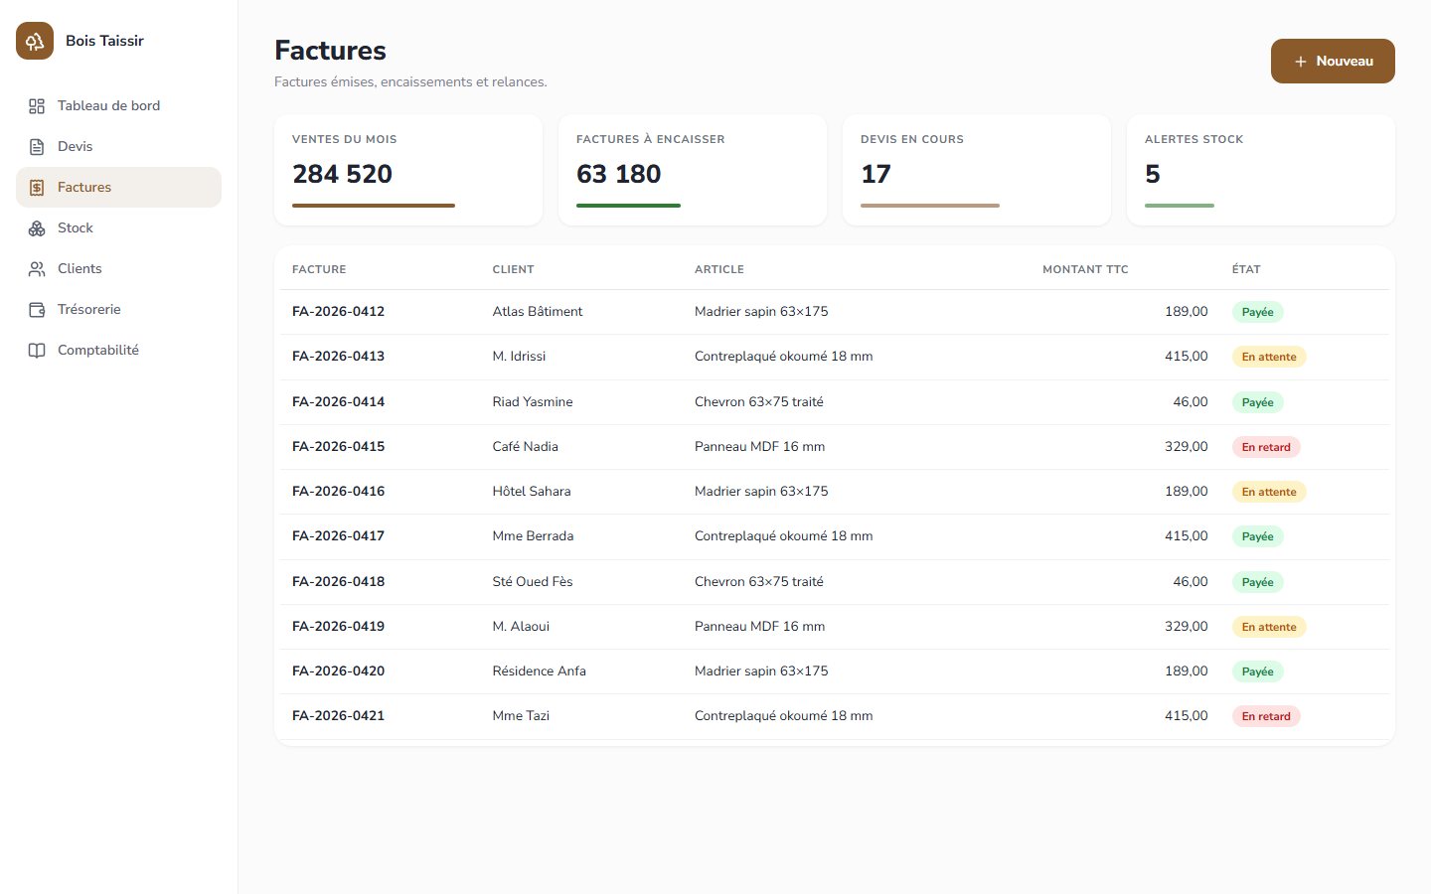Select client Sté Oued Fès
The image size is (1431, 894).
(x=533, y=582)
